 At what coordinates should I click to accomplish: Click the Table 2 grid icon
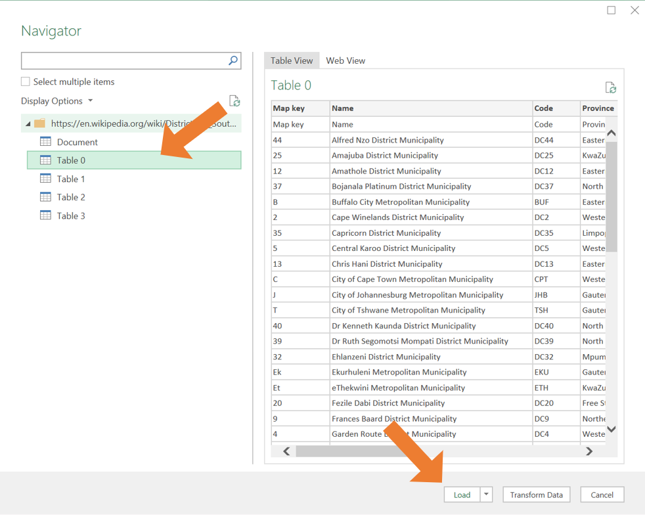pos(46,197)
